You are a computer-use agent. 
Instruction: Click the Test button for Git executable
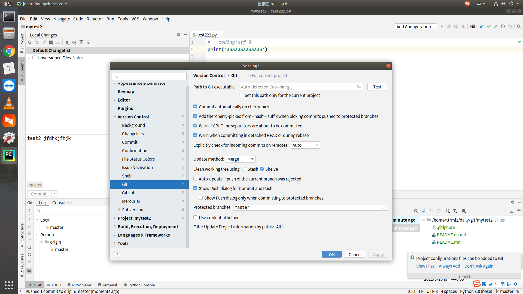click(x=377, y=87)
